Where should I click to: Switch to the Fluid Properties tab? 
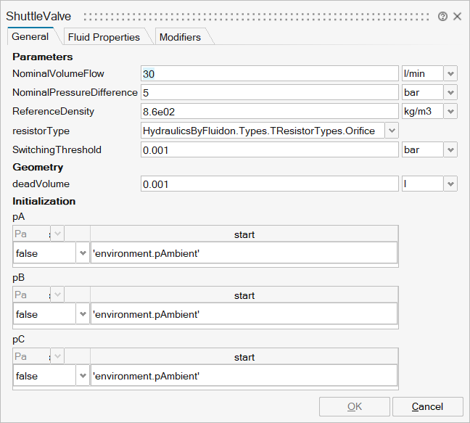(103, 37)
